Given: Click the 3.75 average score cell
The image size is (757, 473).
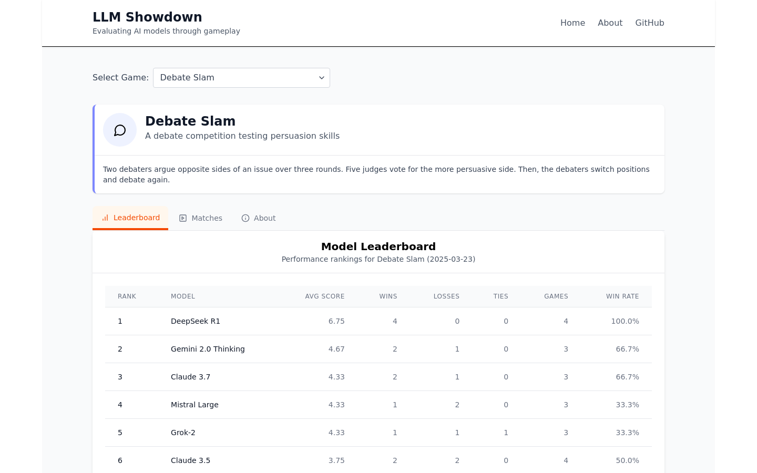Looking at the screenshot, I should (x=336, y=460).
